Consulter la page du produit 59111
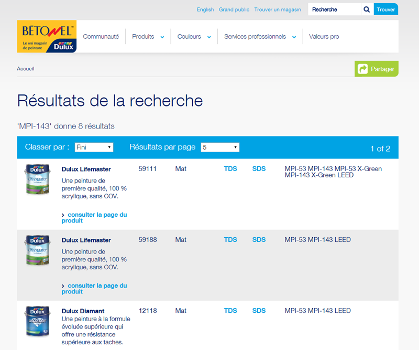The image size is (419, 350). (x=94, y=217)
